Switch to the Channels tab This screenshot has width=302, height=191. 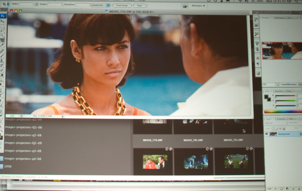(x=281, y=119)
